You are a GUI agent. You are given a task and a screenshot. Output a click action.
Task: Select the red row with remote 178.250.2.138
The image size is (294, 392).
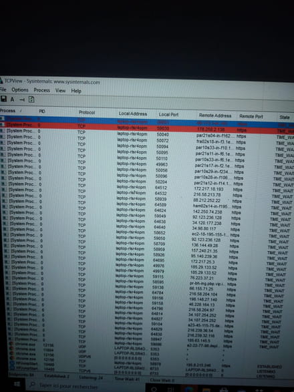(x=147, y=128)
